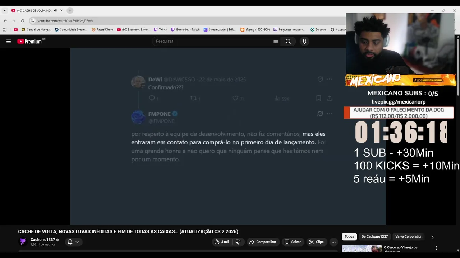
Task: Click the FMPONE profile avatar
Action: [138, 117]
